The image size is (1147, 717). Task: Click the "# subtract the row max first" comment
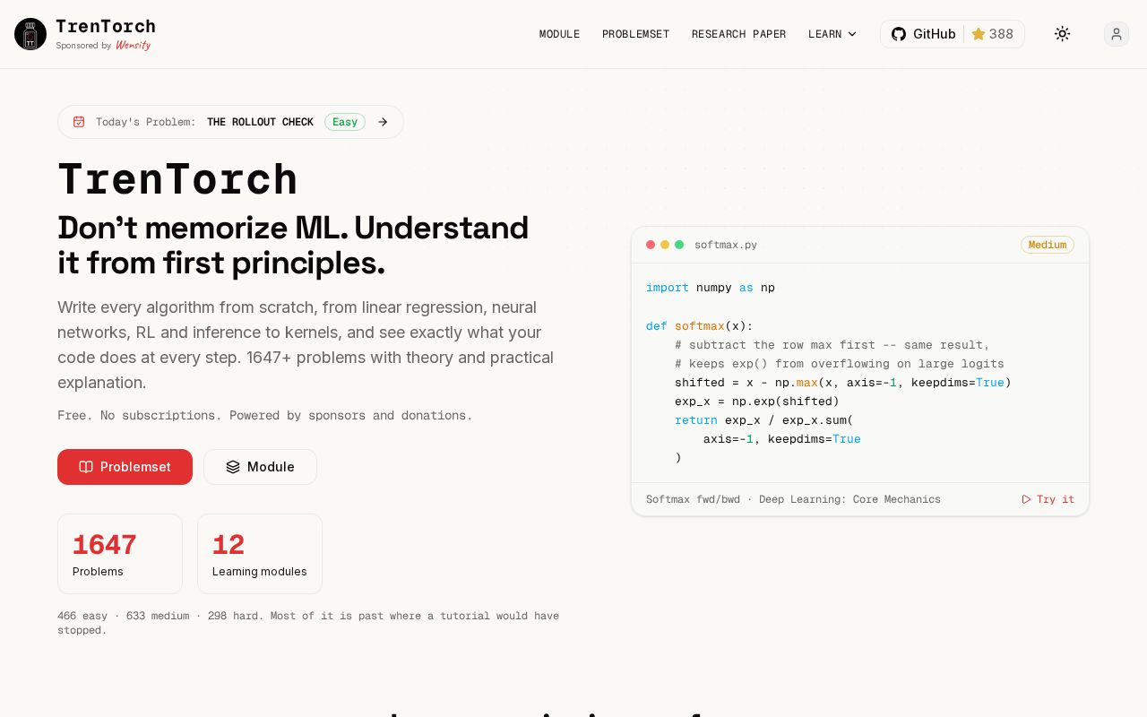pyautogui.click(x=832, y=345)
